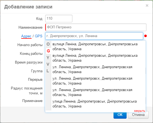153x123 pixels.
Task: Select the Y geocoder tab
Action: pos(48,58)
